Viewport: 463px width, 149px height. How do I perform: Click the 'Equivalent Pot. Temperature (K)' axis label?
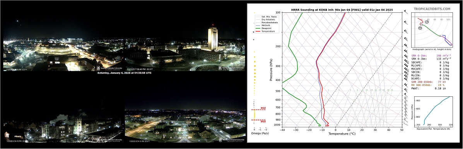click(x=434, y=129)
